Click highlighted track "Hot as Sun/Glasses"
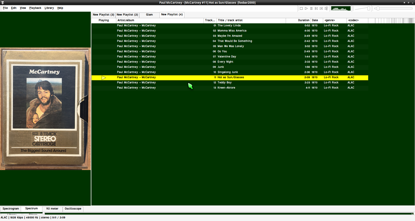Viewport: 415px width, 221px height. coord(230,77)
